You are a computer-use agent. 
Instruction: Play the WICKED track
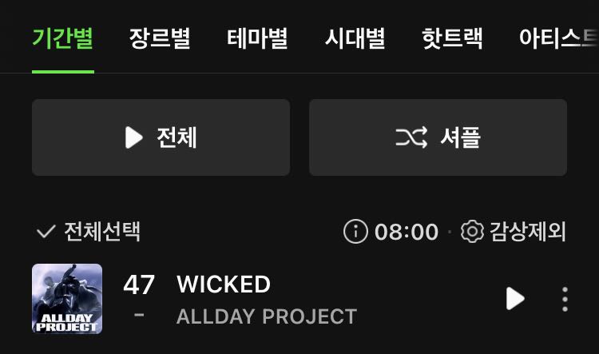515,299
